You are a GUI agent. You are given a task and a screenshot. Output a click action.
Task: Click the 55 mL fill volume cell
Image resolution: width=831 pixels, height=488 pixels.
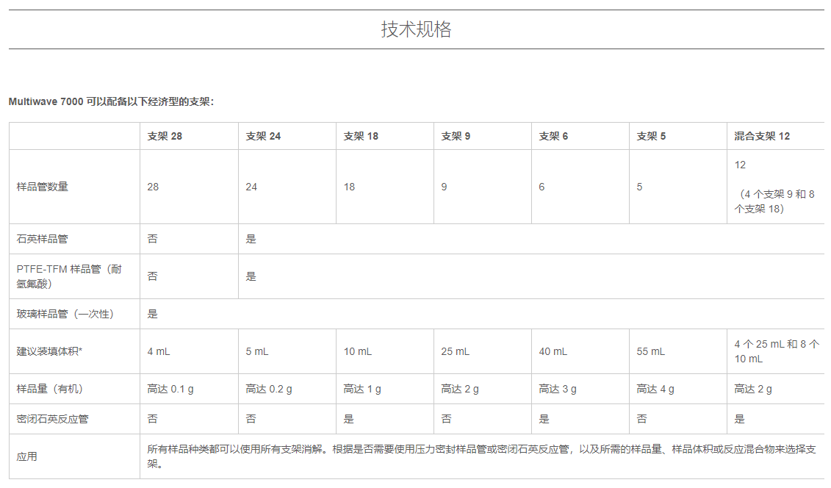click(650, 351)
